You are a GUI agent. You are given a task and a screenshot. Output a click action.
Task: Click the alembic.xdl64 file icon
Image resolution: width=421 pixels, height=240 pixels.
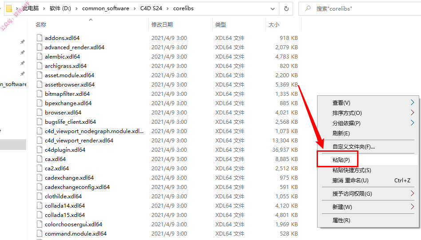pyautogui.click(x=40, y=57)
